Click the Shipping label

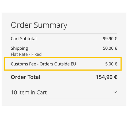(x=19, y=48)
